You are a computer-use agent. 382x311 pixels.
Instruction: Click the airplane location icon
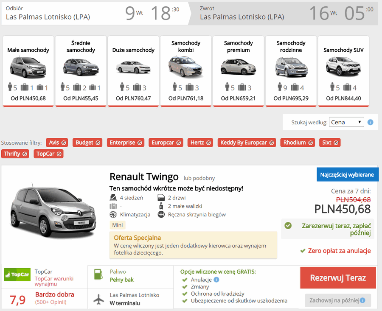(x=98, y=299)
